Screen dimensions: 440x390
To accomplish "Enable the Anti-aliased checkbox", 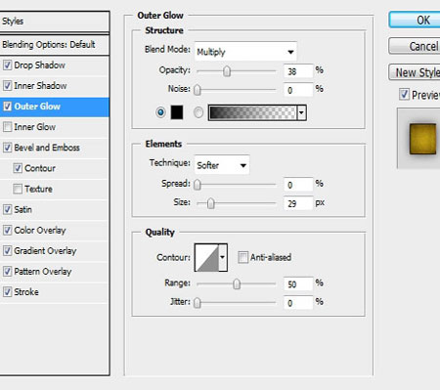I will tap(242, 257).
